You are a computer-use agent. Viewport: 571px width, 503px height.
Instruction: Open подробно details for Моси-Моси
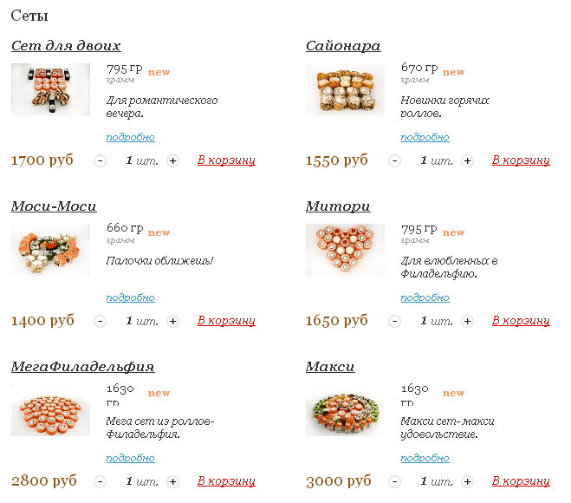(x=130, y=297)
